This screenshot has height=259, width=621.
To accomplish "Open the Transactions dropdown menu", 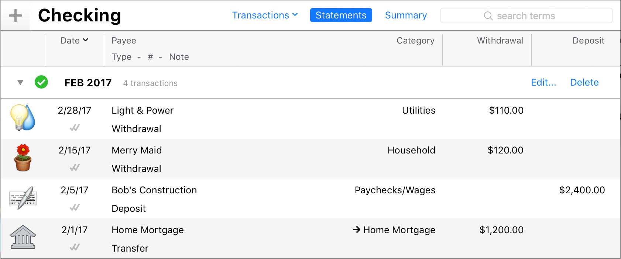I will (265, 15).
